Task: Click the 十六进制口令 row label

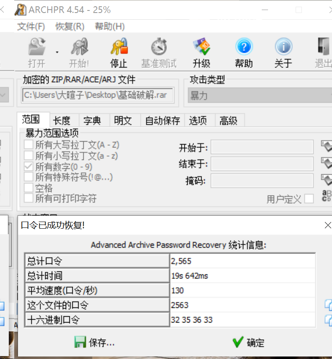Action: (97, 320)
